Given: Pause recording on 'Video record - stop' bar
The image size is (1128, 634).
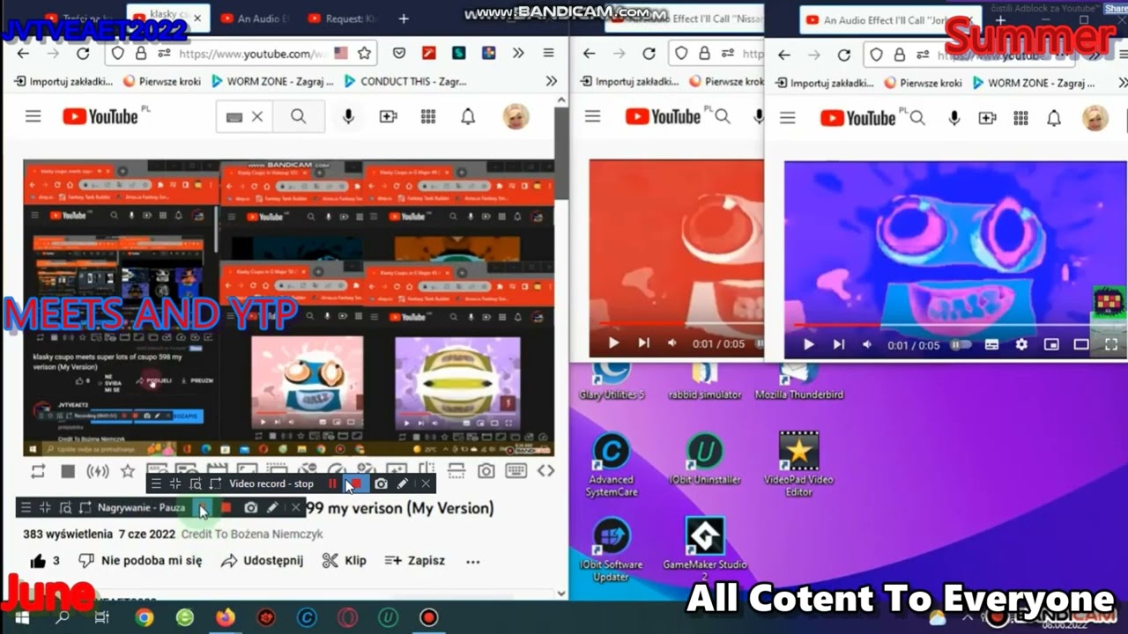Looking at the screenshot, I should pyautogui.click(x=332, y=483).
